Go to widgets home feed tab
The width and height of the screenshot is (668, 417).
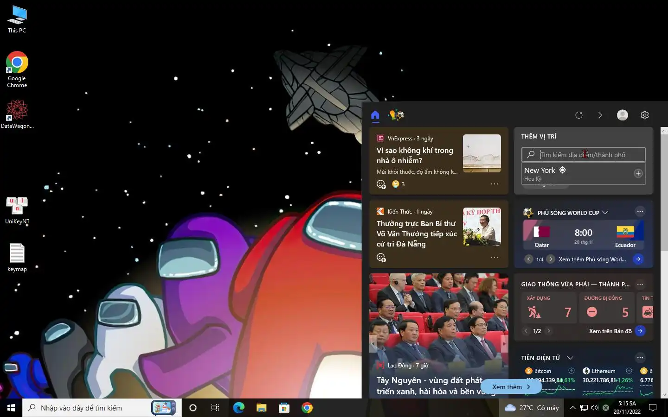click(375, 115)
